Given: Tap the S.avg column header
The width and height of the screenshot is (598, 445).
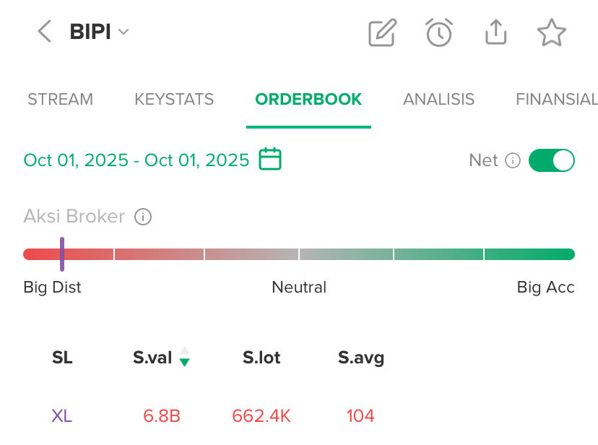Looking at the screenshot, I should tap(361, 357).
